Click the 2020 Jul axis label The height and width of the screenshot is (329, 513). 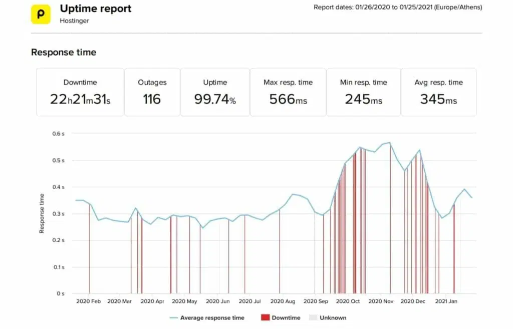pos(249,301)
